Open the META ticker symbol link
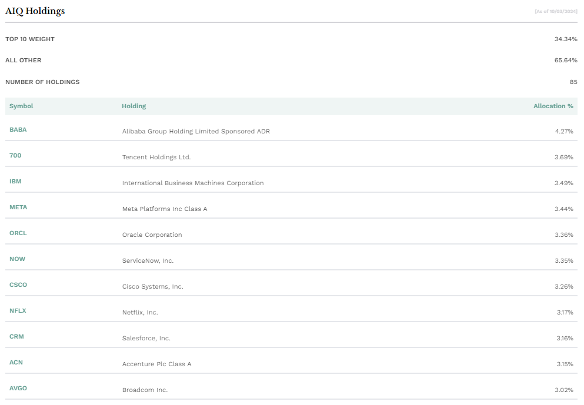584x405 pixels. click(18, 207)
